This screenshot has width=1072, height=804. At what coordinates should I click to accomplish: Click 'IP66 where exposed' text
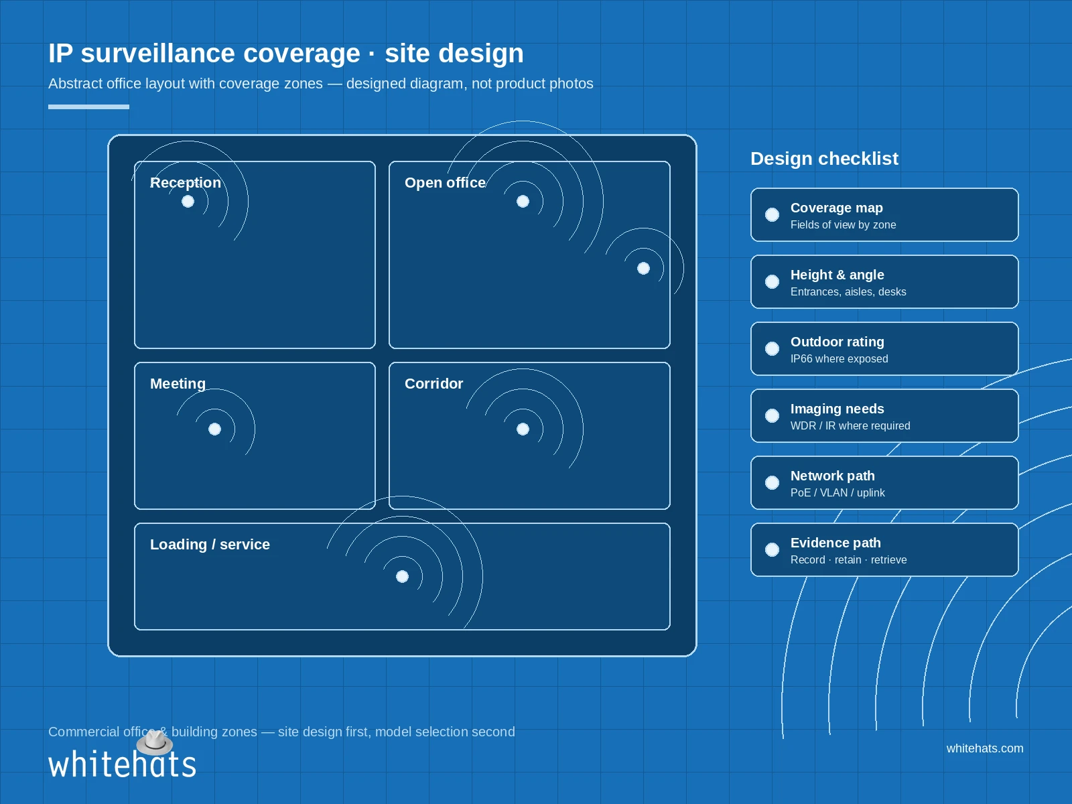pyautogui.click(x=839, y=358)
